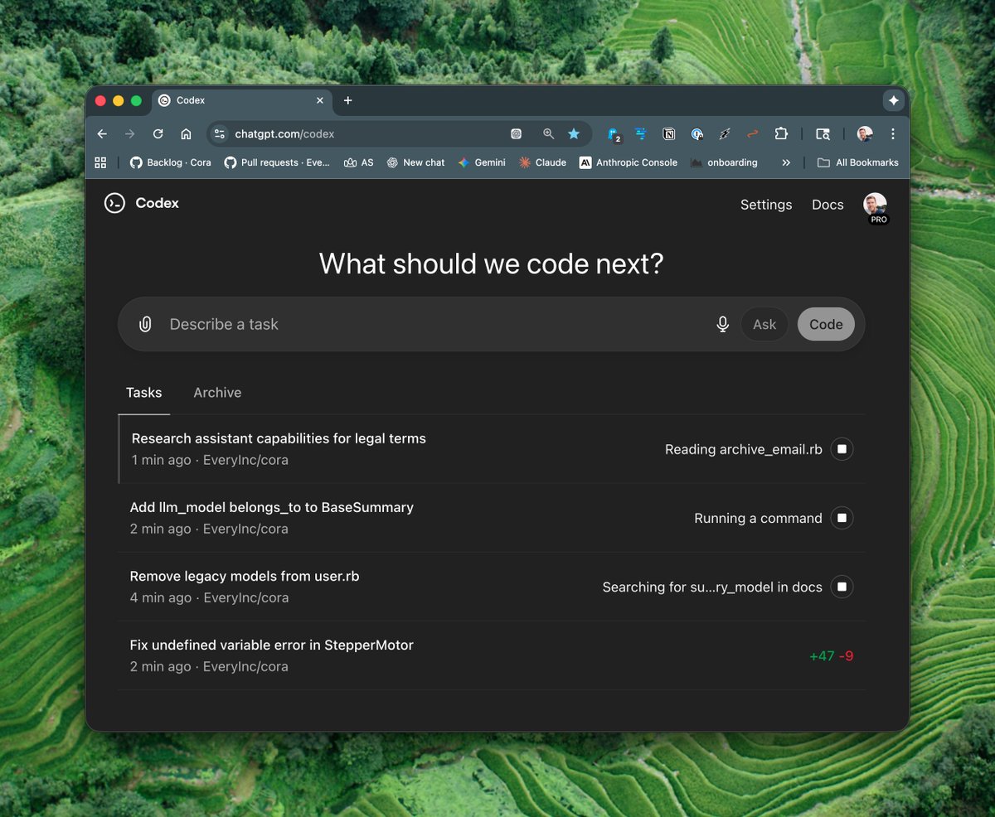Open the Docs link
Viewport: 995px width, 817px height.
pos(828,205)
